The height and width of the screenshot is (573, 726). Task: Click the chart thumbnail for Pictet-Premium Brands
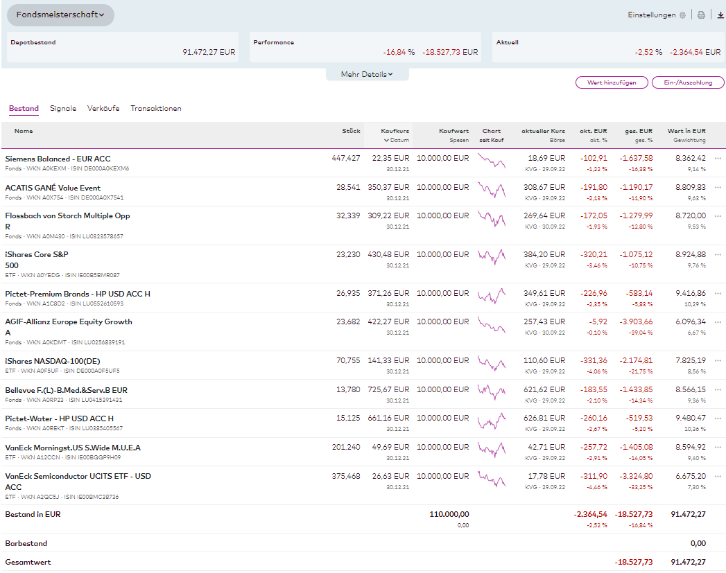pyautogui.click(x=492, y=297)
